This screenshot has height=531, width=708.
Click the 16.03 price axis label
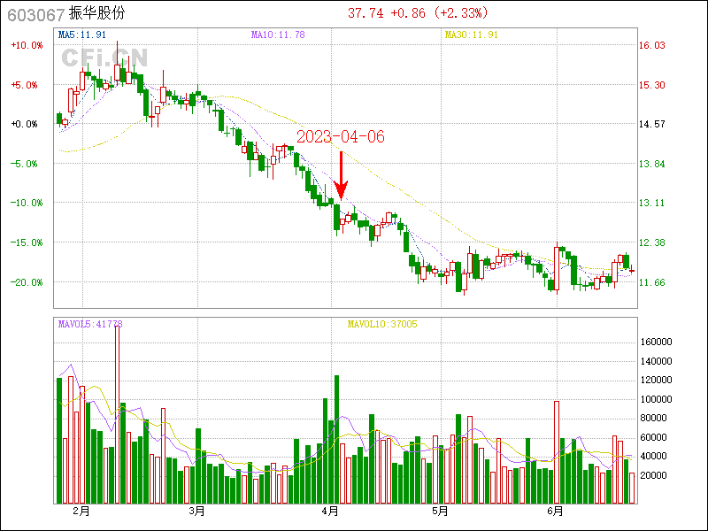(x=652, y=45)
